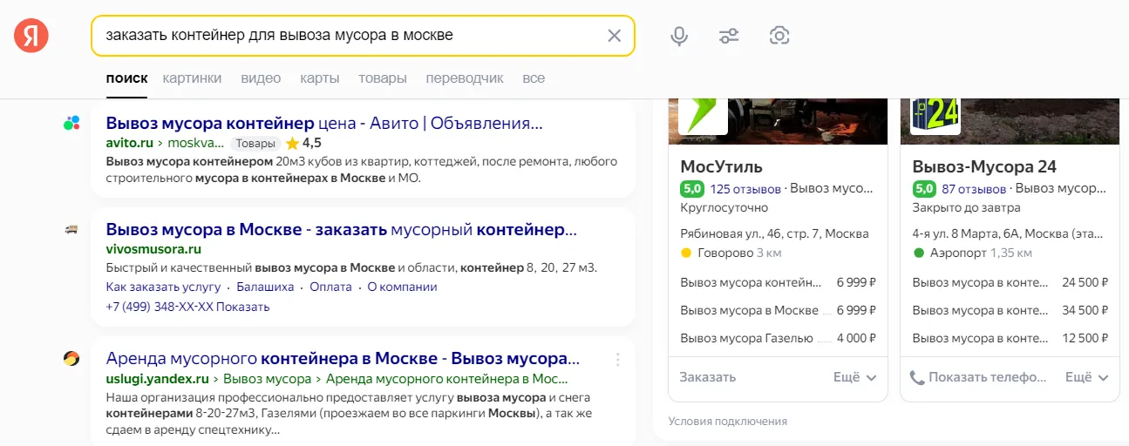Open О компании sitelink

(402, 287)
